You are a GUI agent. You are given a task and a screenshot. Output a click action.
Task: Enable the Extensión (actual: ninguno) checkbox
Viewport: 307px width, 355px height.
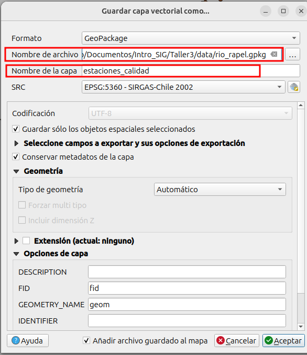click(26, 241)
